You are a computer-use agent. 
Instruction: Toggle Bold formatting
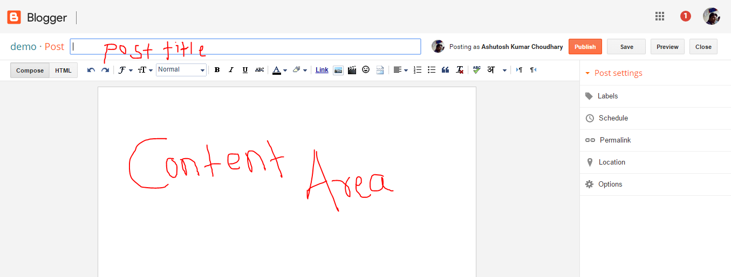coord(217,70)
